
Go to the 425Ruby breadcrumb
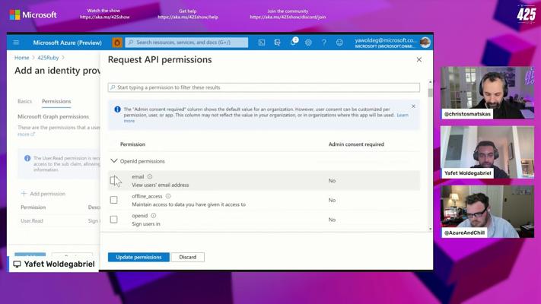tap(48, 58)
